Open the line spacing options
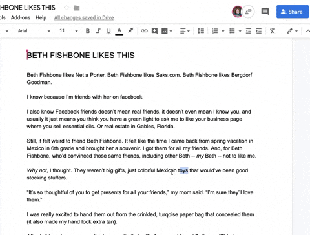Image resolution: width=310 pixels, height=235 pixels. pos(201,31)
